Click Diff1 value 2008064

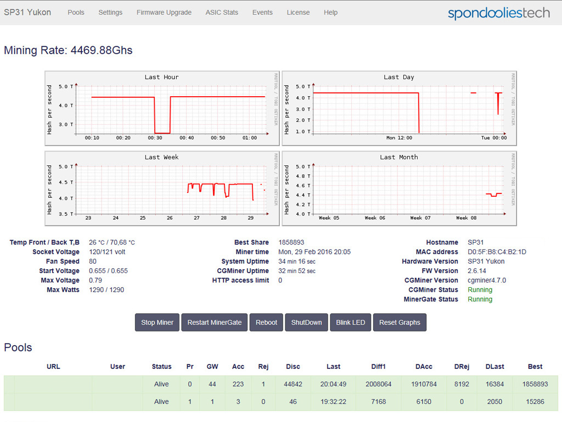[379, 384]
